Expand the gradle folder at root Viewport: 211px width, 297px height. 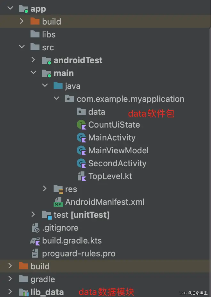click(10, 279)
